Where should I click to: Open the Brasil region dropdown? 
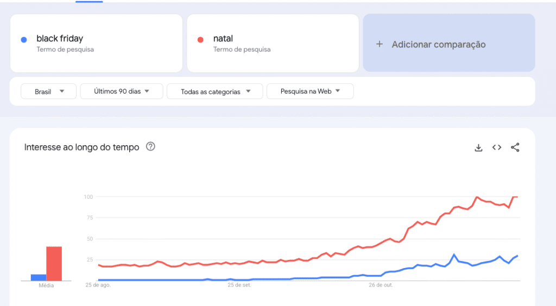pos(49,92)
